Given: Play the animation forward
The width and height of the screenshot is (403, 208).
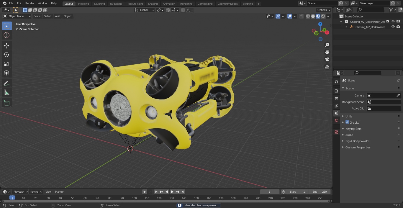Looking at the screenshot, I should (172, 192).
